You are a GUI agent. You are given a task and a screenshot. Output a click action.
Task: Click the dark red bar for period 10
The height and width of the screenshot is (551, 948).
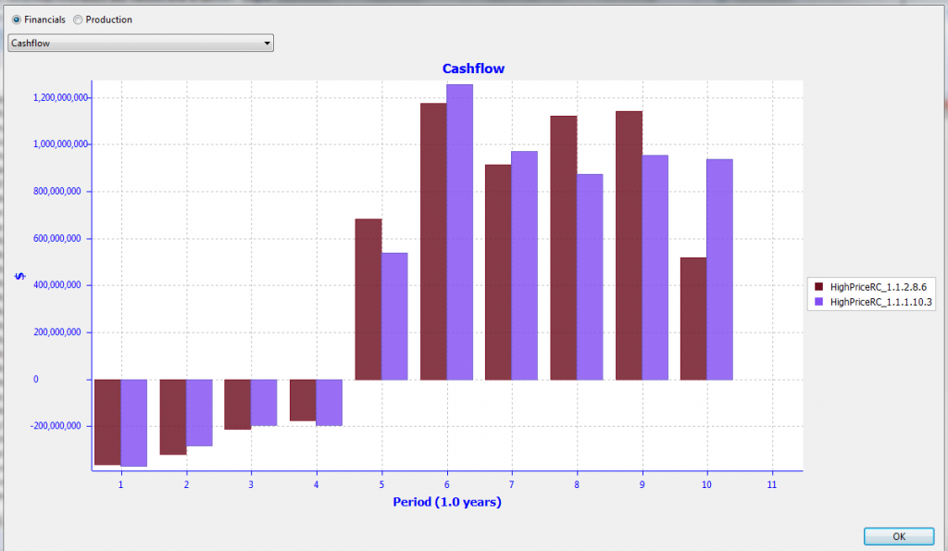[693, 319]
